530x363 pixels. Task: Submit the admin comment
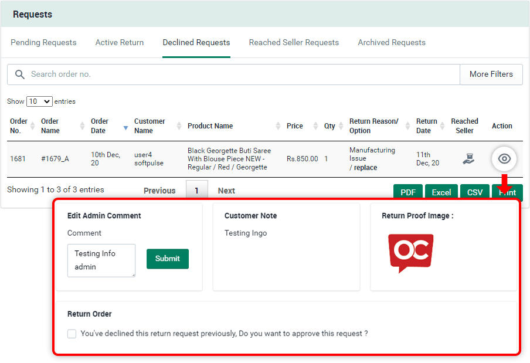point(167,259)
